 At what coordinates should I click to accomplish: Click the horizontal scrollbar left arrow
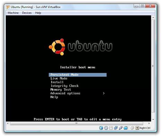pos(8,123)
